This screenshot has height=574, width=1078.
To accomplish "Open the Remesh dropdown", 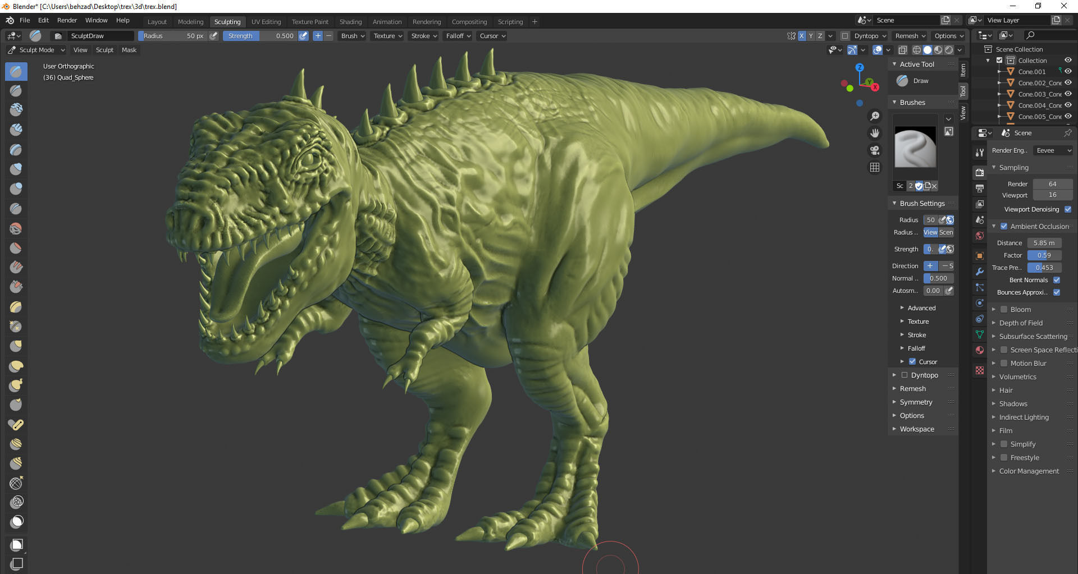I will click(x=910, y=36).
